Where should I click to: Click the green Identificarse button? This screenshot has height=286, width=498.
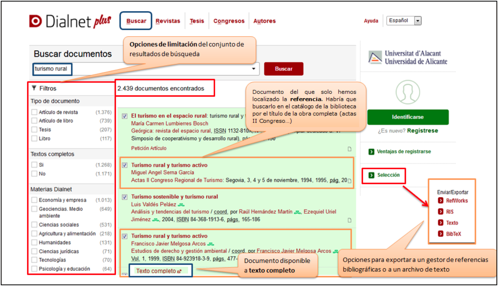tap(407, 117)
